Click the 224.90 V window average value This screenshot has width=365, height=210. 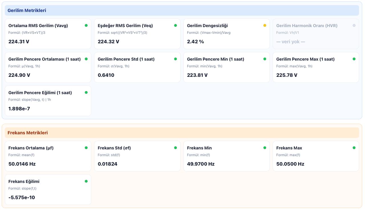19,75
